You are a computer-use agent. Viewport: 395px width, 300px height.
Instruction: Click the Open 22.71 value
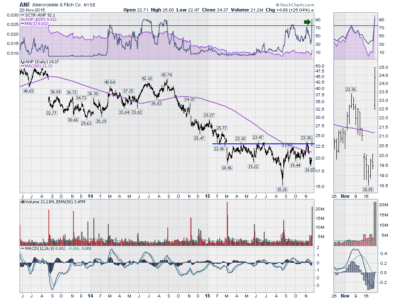click(x=136, y=10)
